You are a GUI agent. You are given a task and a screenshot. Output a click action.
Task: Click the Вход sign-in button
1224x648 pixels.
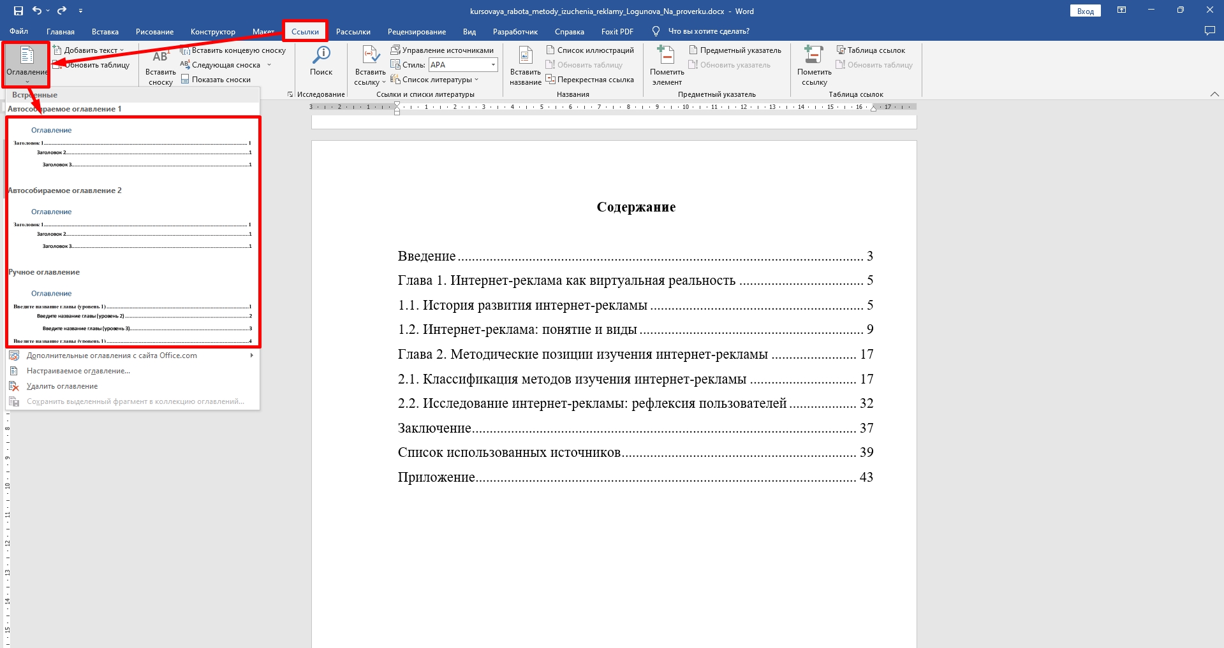pyautogui.click(x=1085, y=11)
